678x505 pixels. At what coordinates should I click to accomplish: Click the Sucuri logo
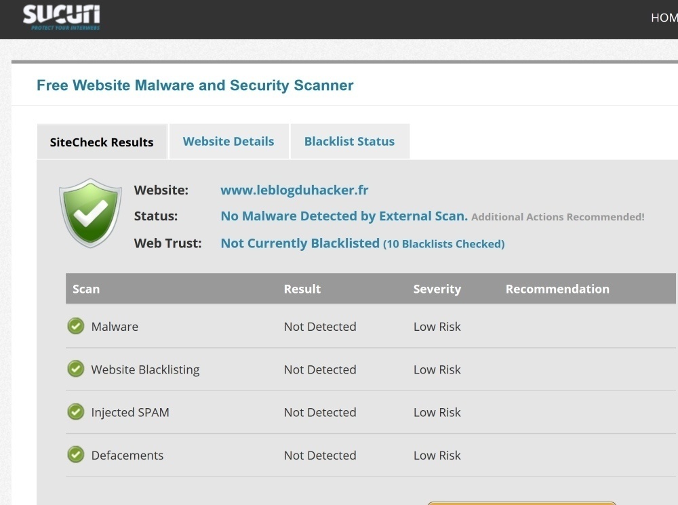click(62, 18)
